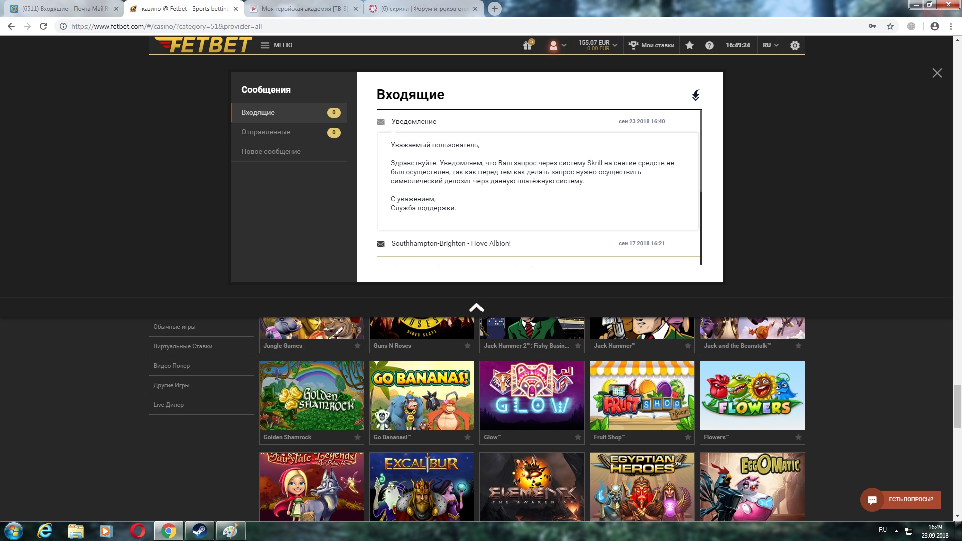Click the inbox messages scrollbar
The image size is (962, 541).
tap(701, 150)
